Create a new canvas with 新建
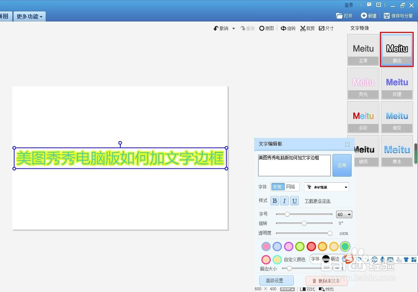The width and height of the screenshot is (418, 292). point(369,16)
